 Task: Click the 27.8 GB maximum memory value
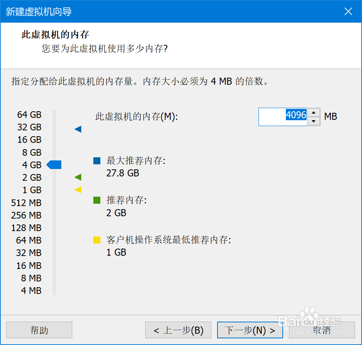[123, 173]
